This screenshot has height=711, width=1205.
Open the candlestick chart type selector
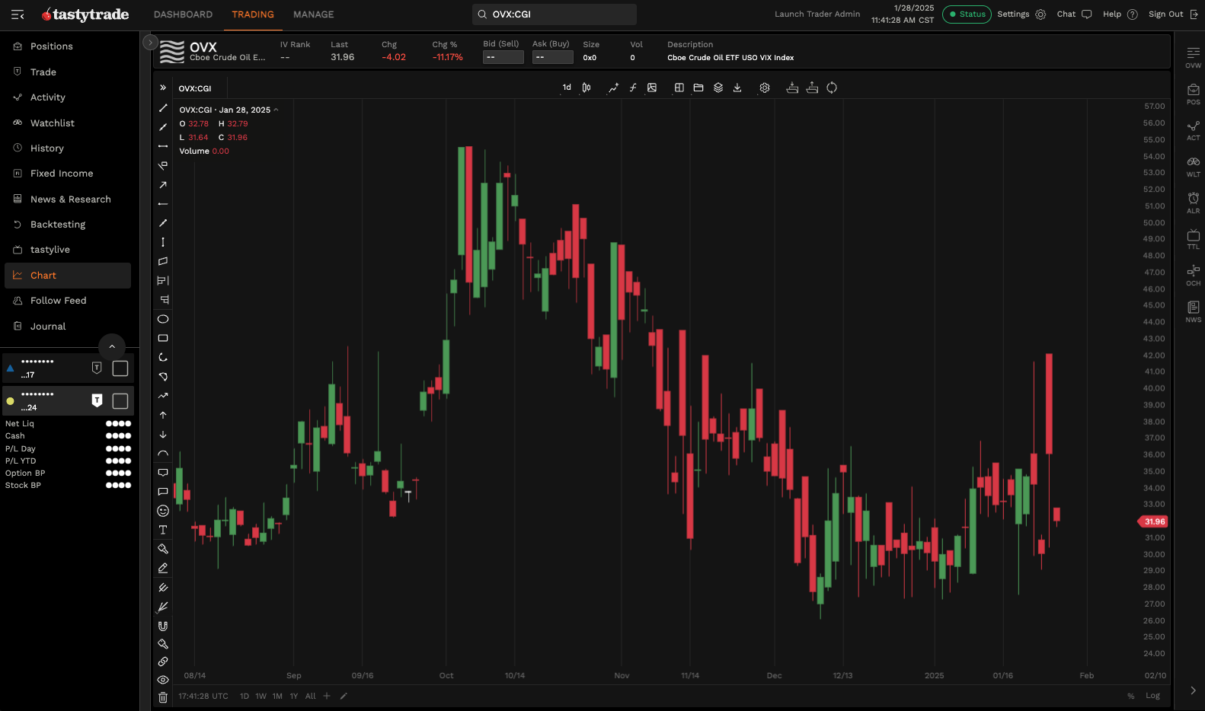[x=587, y=88]
